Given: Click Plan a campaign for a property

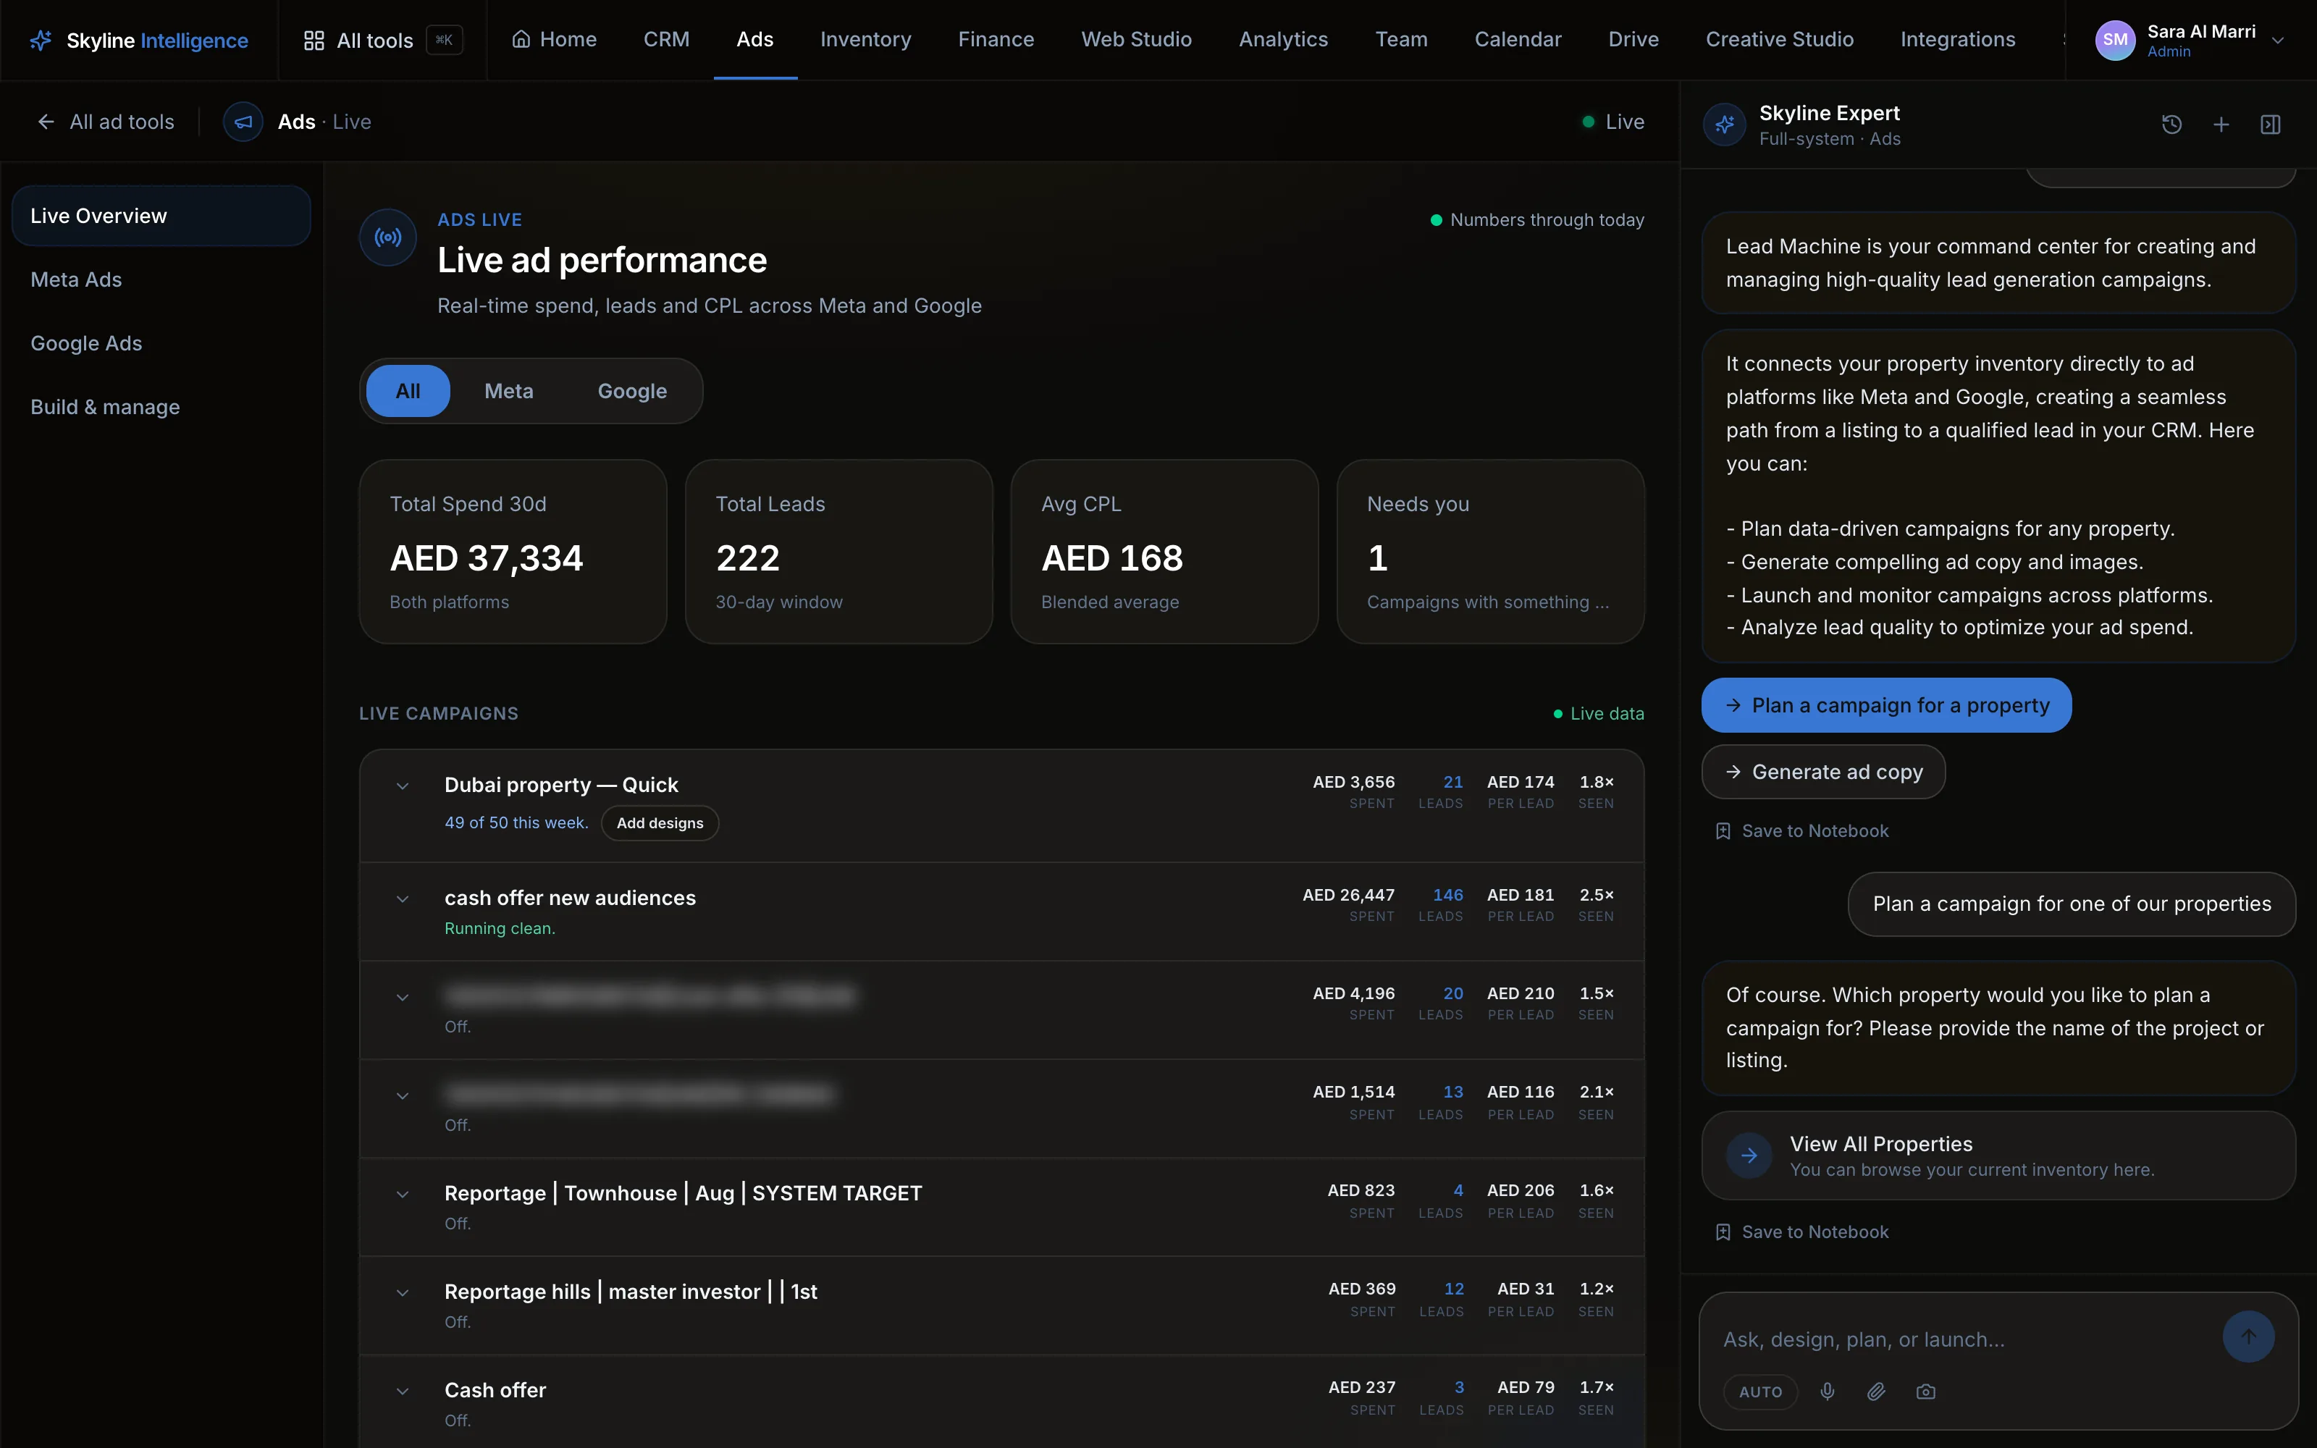Looking at the screenshot, I should (1886, 705).
